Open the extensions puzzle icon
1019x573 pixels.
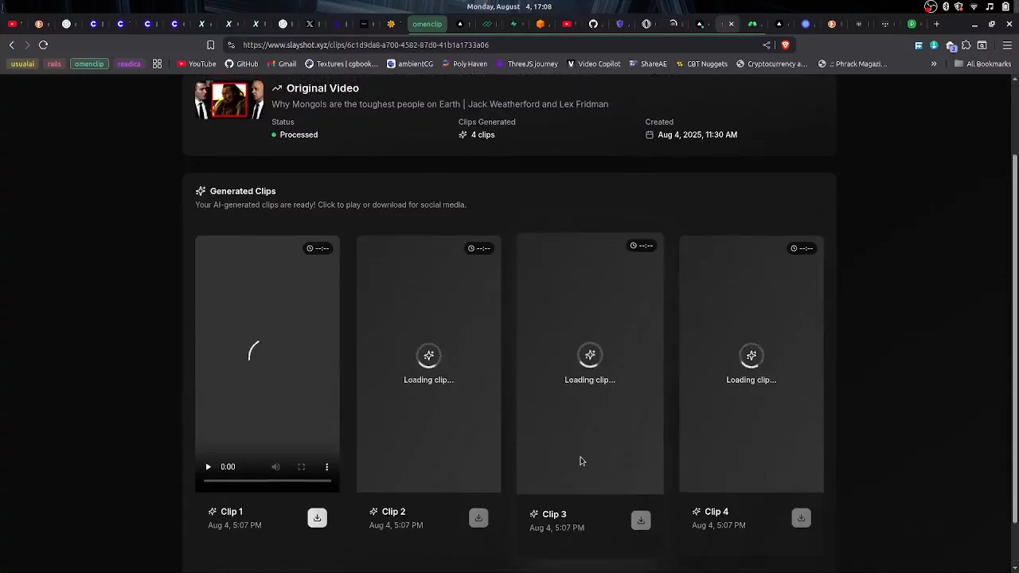[x=966, y=45]
